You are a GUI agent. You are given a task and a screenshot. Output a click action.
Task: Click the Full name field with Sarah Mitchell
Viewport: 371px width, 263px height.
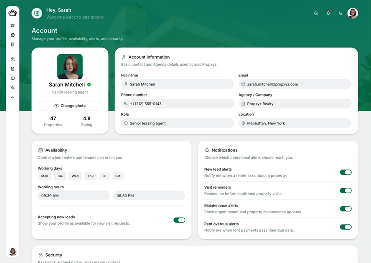pos(178,84)
